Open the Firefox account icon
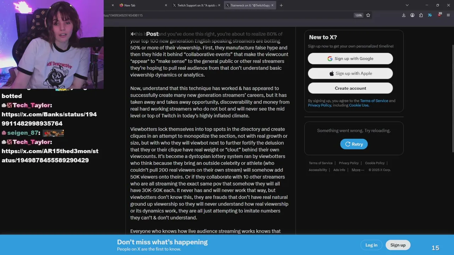This screenshot has height=255, width=454. (x=413, y=15)
